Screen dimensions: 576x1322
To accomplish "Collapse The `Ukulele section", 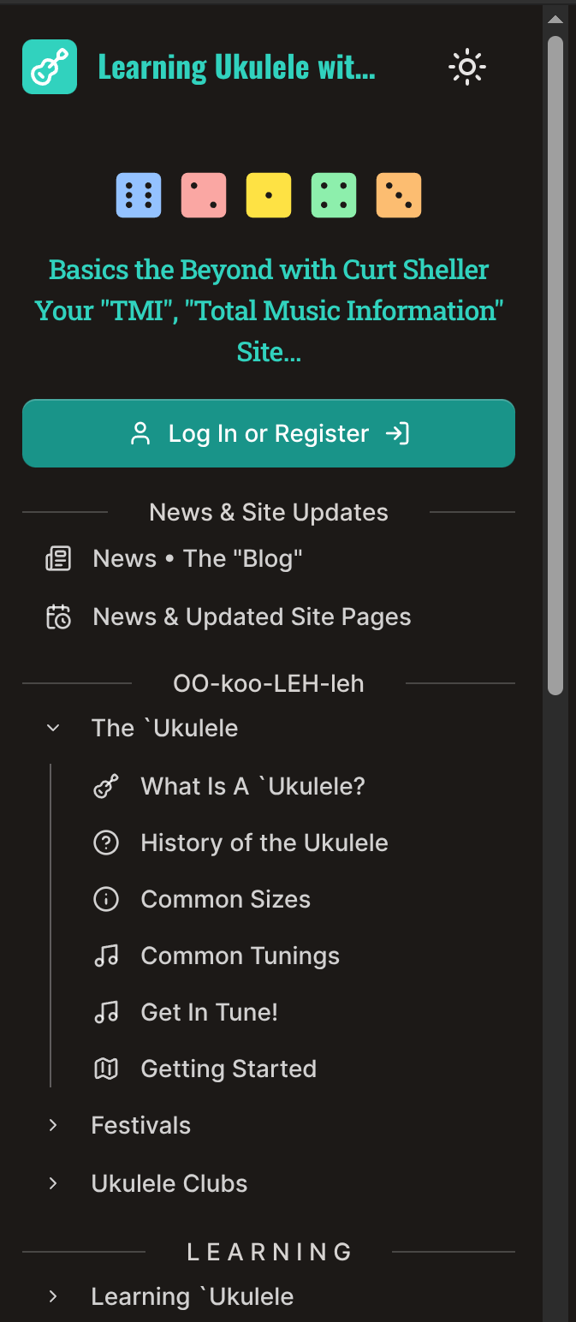I will point(53,727).
